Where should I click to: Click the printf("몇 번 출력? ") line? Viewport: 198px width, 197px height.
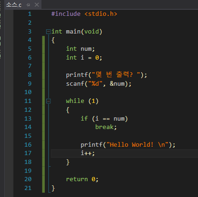(x=106, y=75)
